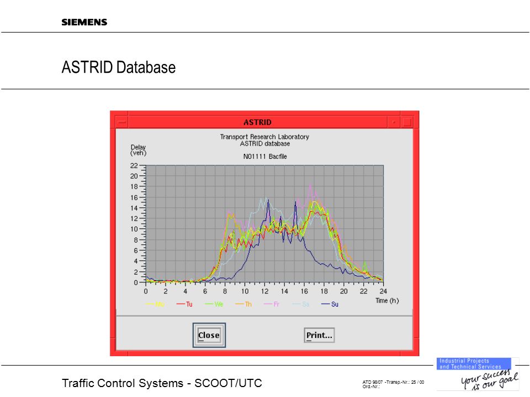This screenshot has width=530, height=397.
Task: Click 'Transport Research Laboratory' heading
Action: click(x=264, y=137)
